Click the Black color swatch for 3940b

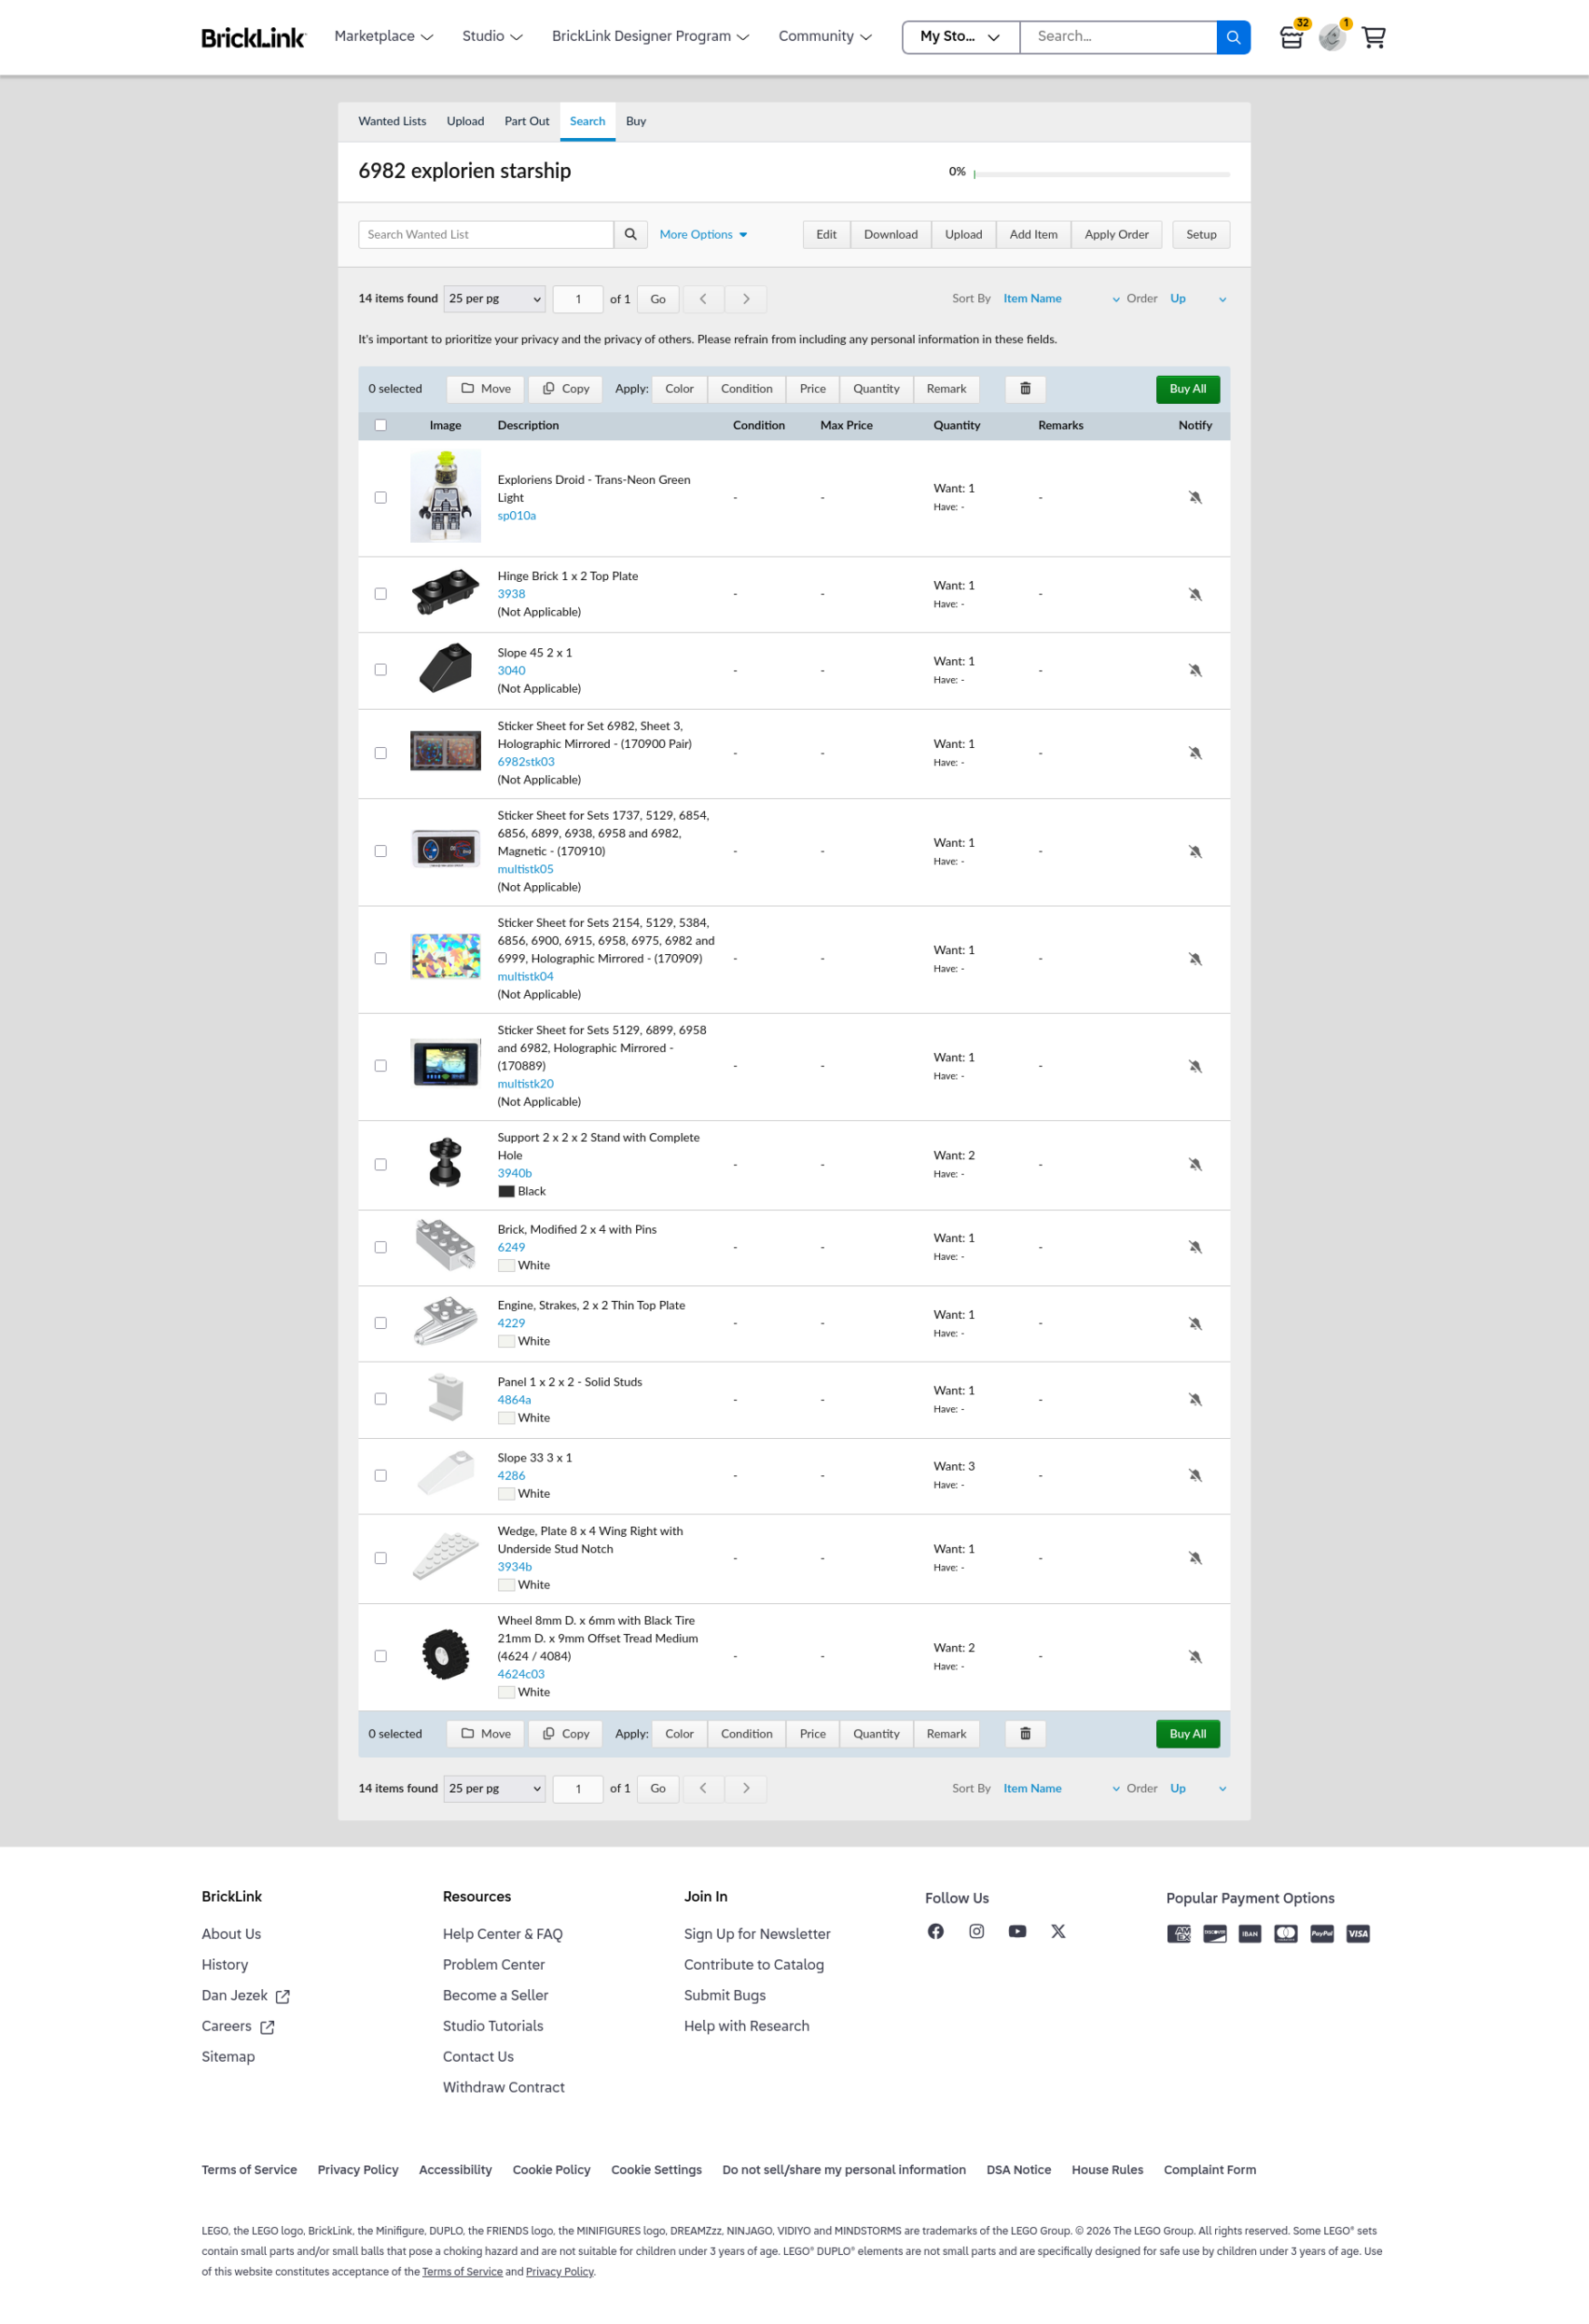coord(506,1191)
